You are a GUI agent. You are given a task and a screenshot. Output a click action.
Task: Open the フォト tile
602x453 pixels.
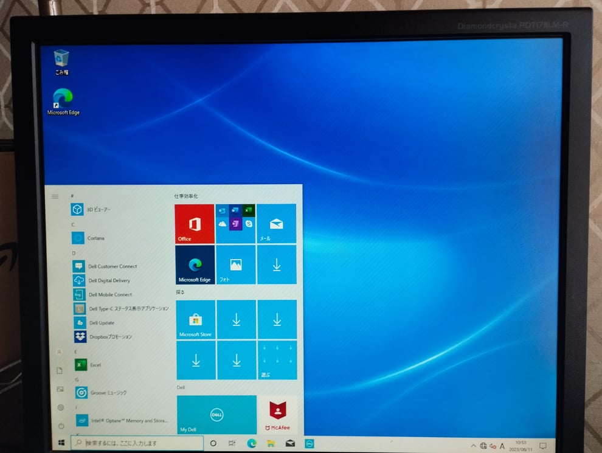point(236,265)
